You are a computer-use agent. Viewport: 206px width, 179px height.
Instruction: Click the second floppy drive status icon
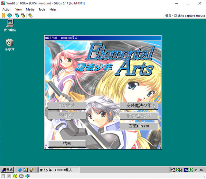[x=9, y=176]
